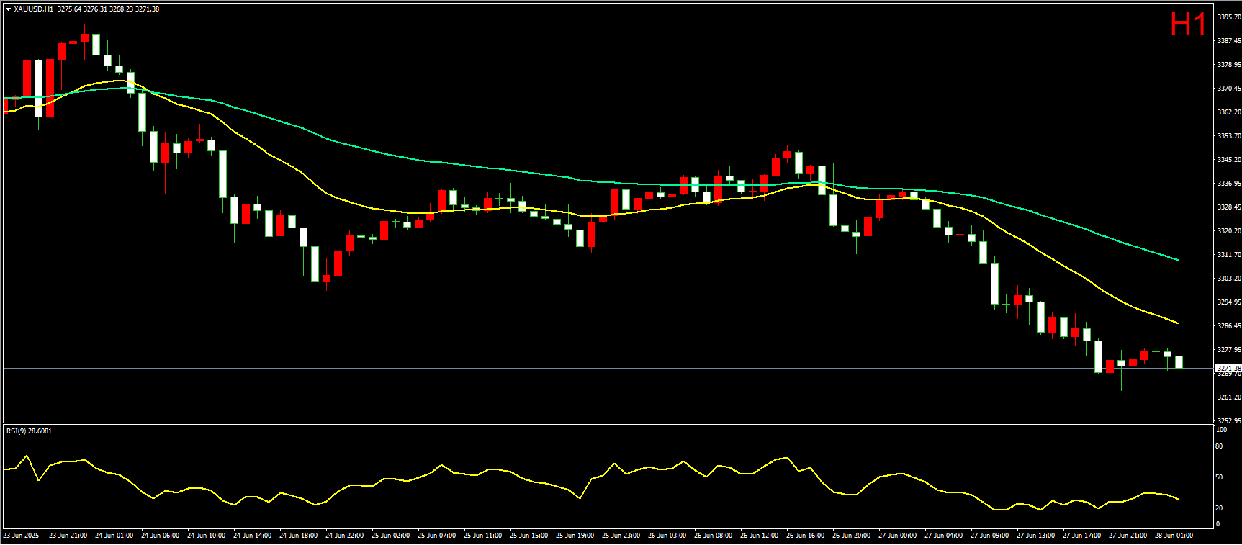Click the RSI scale value 20
The width and height of the screenshot is (1242, 545).
pos(1219,508)
